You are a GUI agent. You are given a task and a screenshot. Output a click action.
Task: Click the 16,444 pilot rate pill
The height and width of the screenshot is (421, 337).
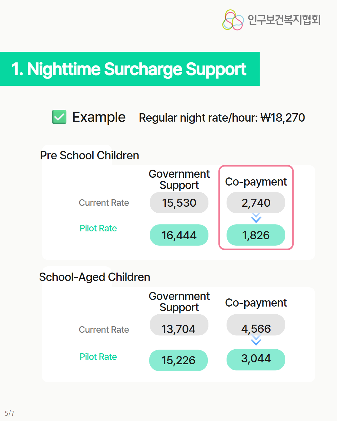click(179, 235)
